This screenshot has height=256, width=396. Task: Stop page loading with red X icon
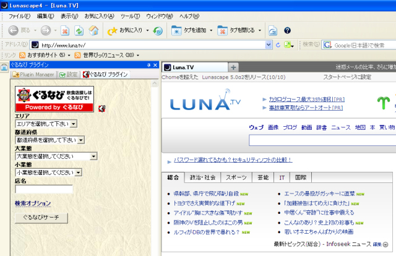pyautogui.click(x=65, y=31)
